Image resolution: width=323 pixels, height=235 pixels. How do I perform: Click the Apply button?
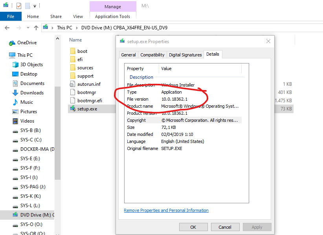(257, 227)
